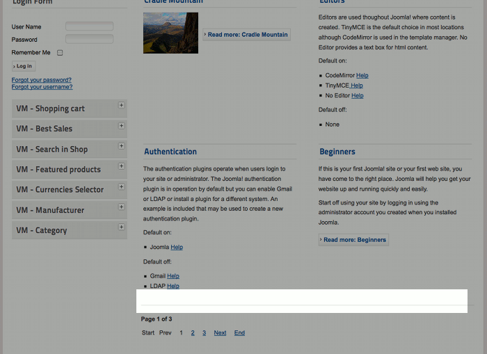
Task: Click the Next pagination link
Action: coord(220,333)
